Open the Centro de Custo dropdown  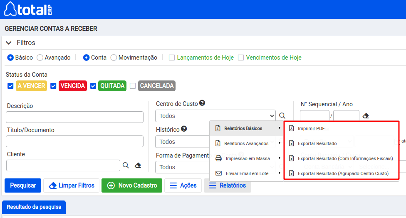click(215, 116)
